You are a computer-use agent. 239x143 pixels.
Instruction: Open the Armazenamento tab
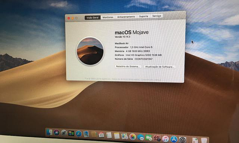click(126, 17)
